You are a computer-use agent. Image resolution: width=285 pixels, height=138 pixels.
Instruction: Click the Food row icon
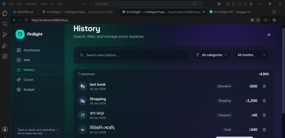pyautogui.click(x=82, y=130)
